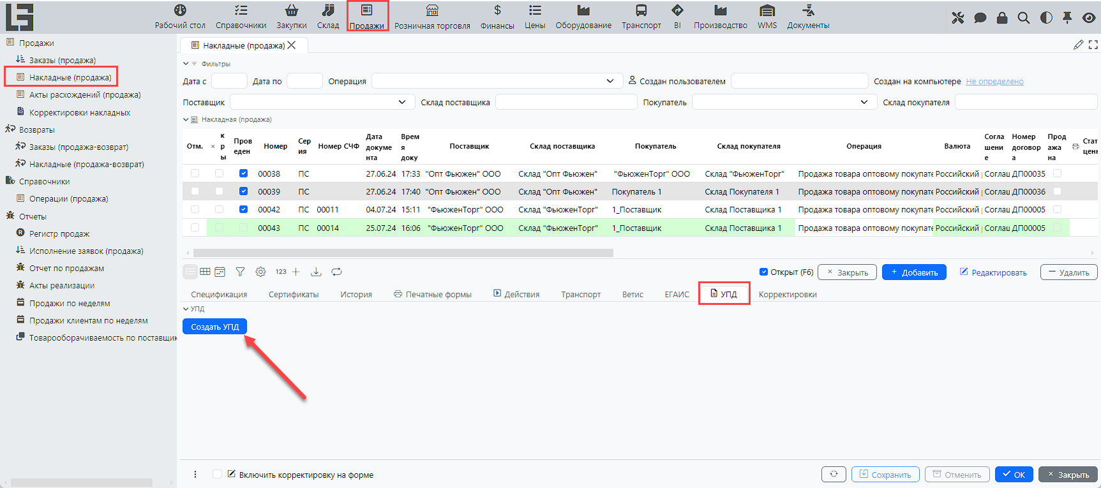Screen dimensions: 1101x488
Task: Click the Не определено link
Action: click(994, 82)
